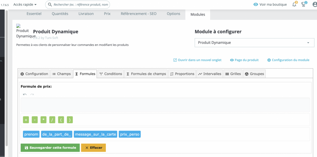
Task: Clear the formula with Effacer
Action: coord(94,148)
